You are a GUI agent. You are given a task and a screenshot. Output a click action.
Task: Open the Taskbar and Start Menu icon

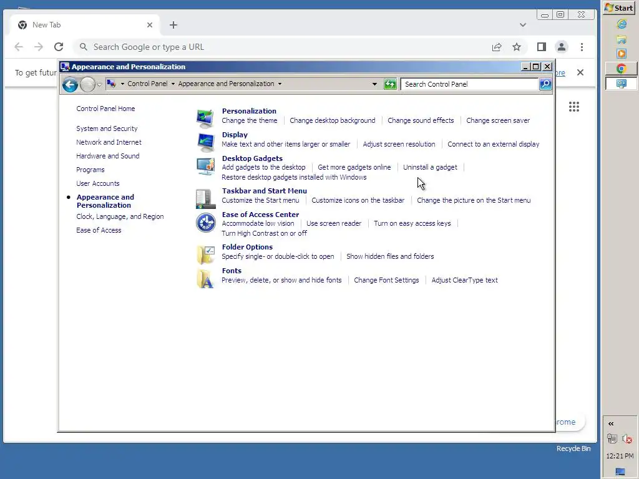[x=205, y=199]
